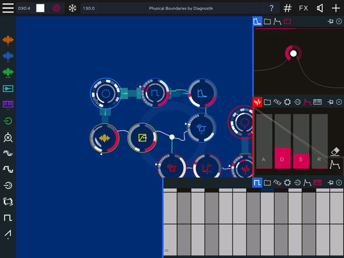Screen dimensions: 344x258
Task: Select the crossed-circle mixer module icon
Action: point(8,137)
